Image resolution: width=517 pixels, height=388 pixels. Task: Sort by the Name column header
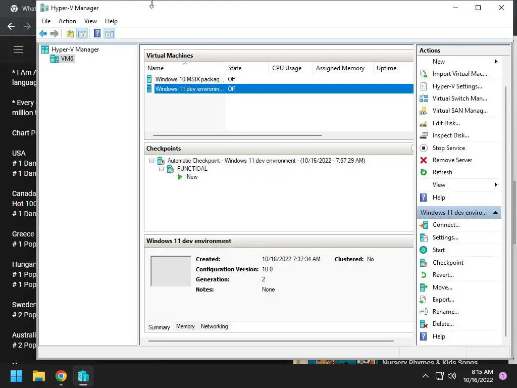pos(185,68)
